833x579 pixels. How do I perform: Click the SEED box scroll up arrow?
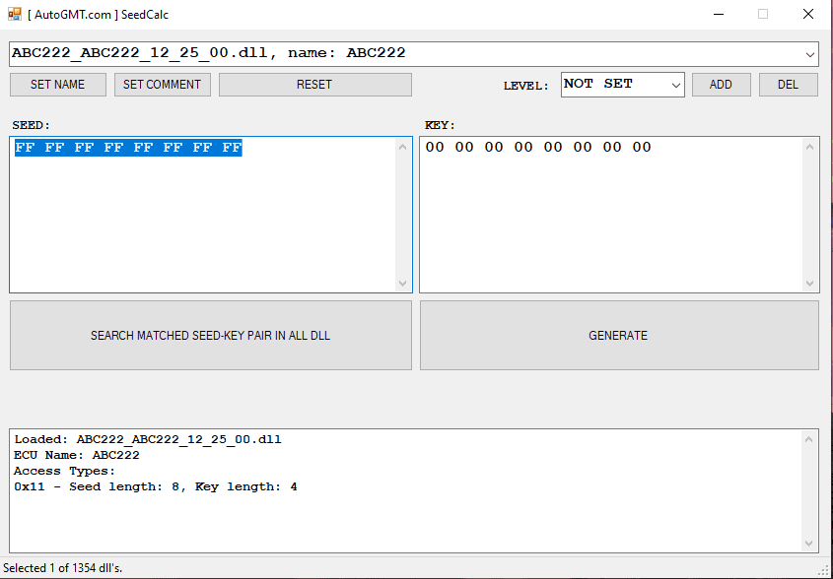tap(403, 147)
